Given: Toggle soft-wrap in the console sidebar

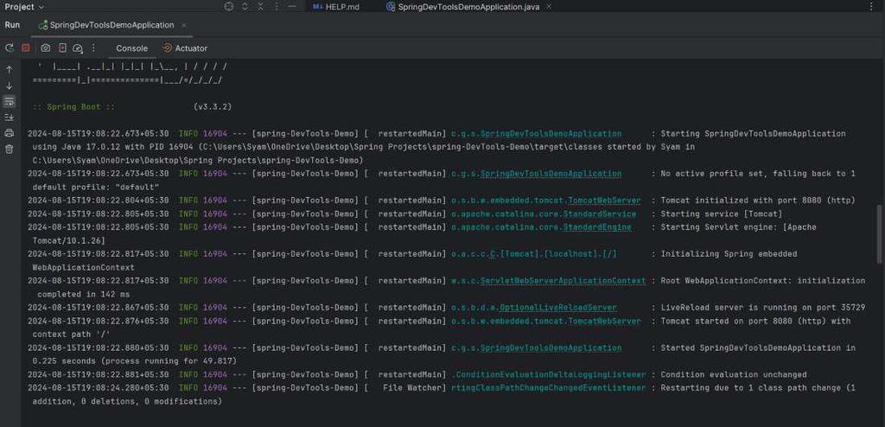Looking at the screenshot, I should 9,102.
